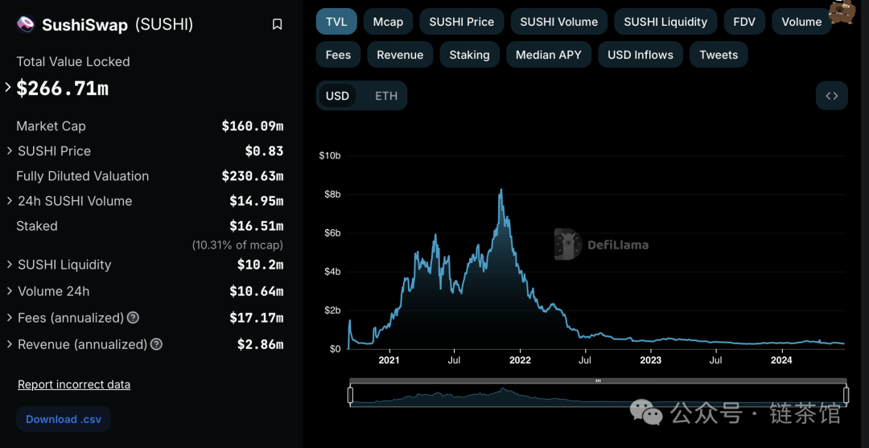
Task: Click the Fully Diluted Valuation value $230.63m
Action: [253, 176]
